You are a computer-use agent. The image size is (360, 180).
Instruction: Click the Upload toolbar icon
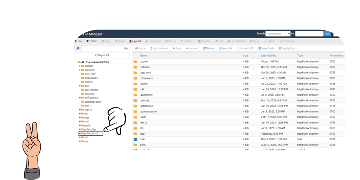(x=135, y=41)
